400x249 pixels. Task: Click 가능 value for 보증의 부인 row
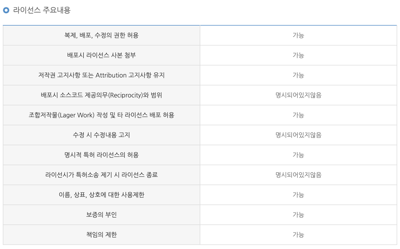[298, 215]
